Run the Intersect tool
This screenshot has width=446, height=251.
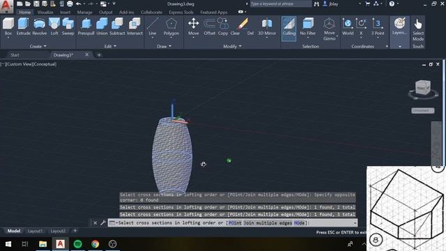click(134, 26)
